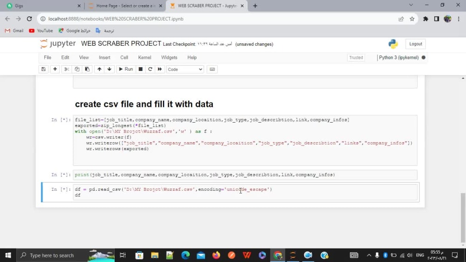Click the share page icon
Viewport: 466px width, 262px height.
401,19
